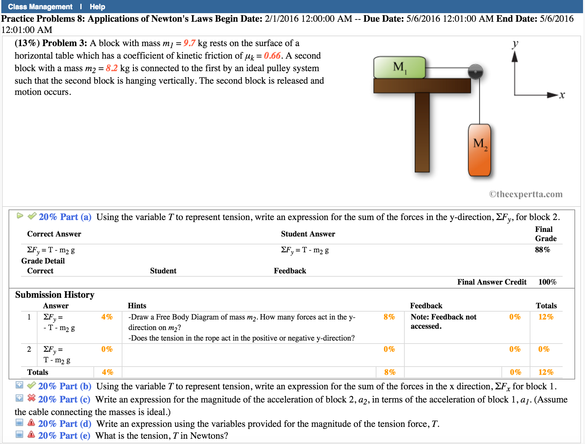
Task: Open the Part (b) question link
Action: (x=65, y=386)
